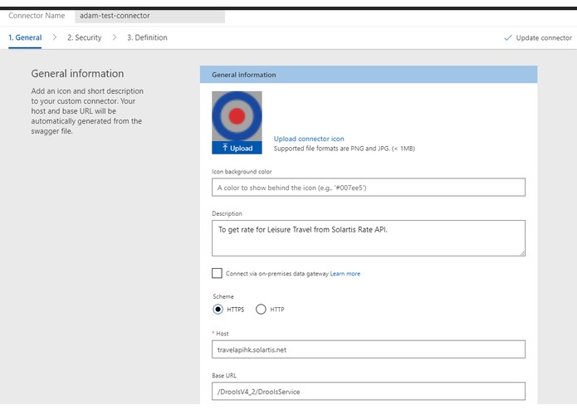Click the 'General information' panel header
The image size is (577, 410).
click(369, 74)
